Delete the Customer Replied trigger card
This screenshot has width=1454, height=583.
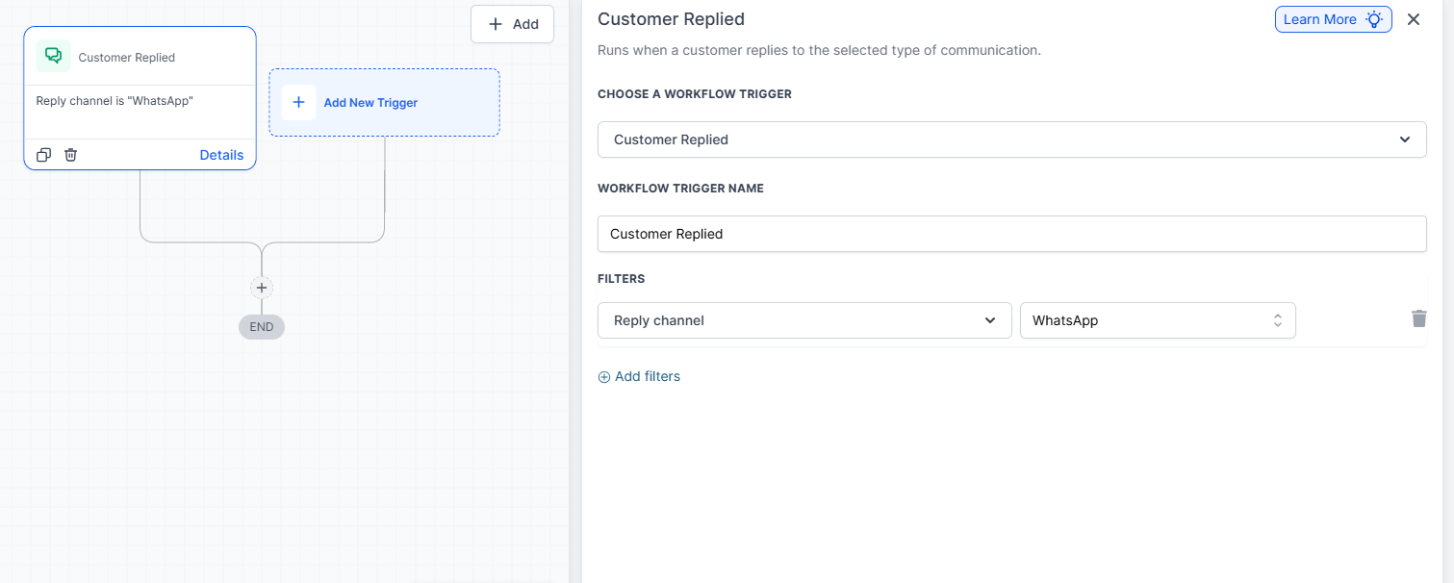(x=70, y=155)
